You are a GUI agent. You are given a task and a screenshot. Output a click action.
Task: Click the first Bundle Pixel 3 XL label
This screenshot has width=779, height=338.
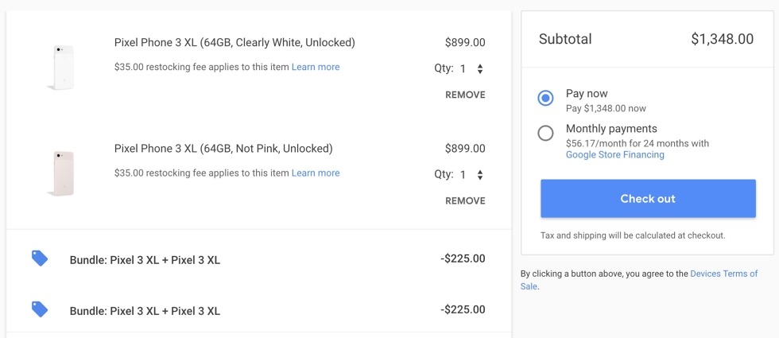tap(145, 259)
